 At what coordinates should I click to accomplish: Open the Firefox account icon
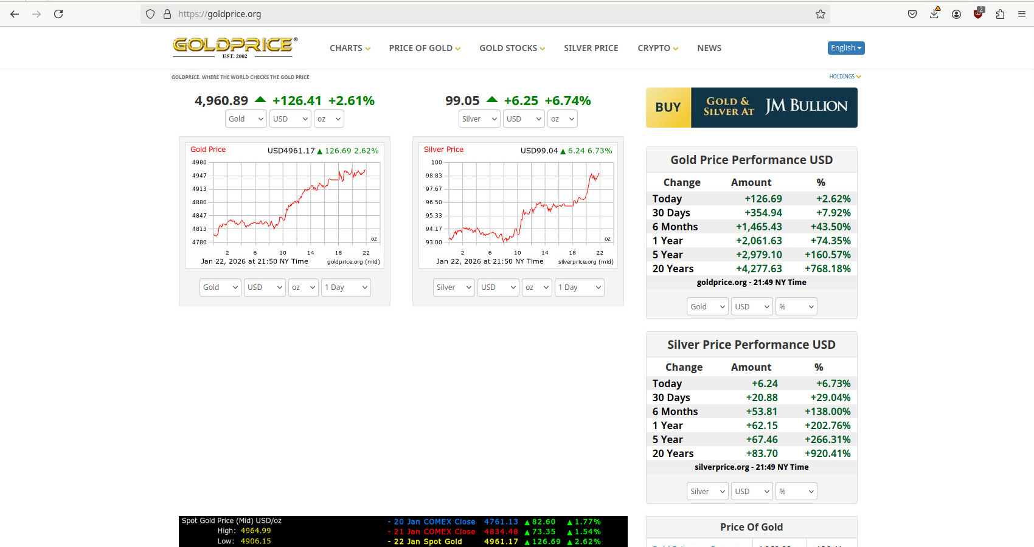click(x=956, y=14)
